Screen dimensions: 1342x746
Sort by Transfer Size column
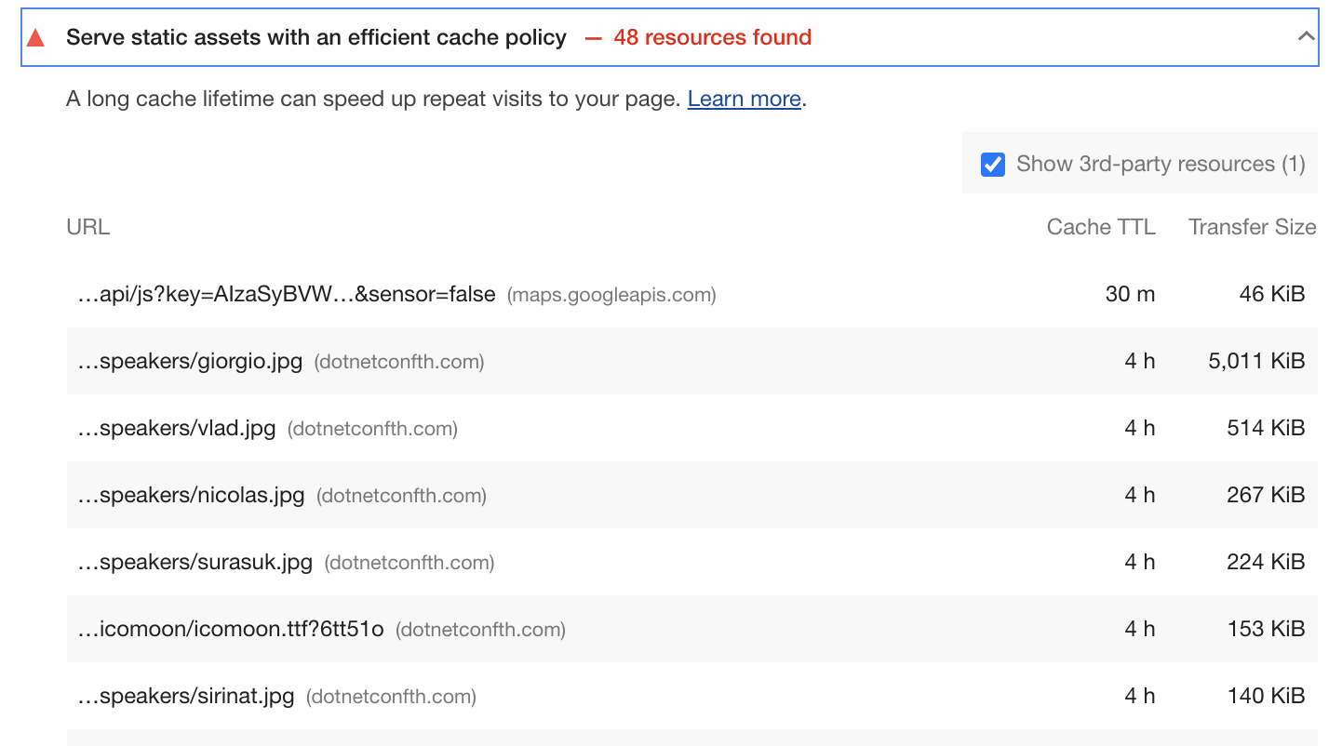[x=1252, y=226]
